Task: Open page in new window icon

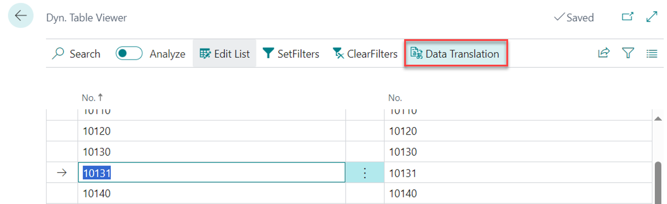Action: (628, 17)
